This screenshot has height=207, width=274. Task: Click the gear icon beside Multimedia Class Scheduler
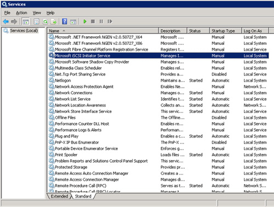[x=52, y=68]
